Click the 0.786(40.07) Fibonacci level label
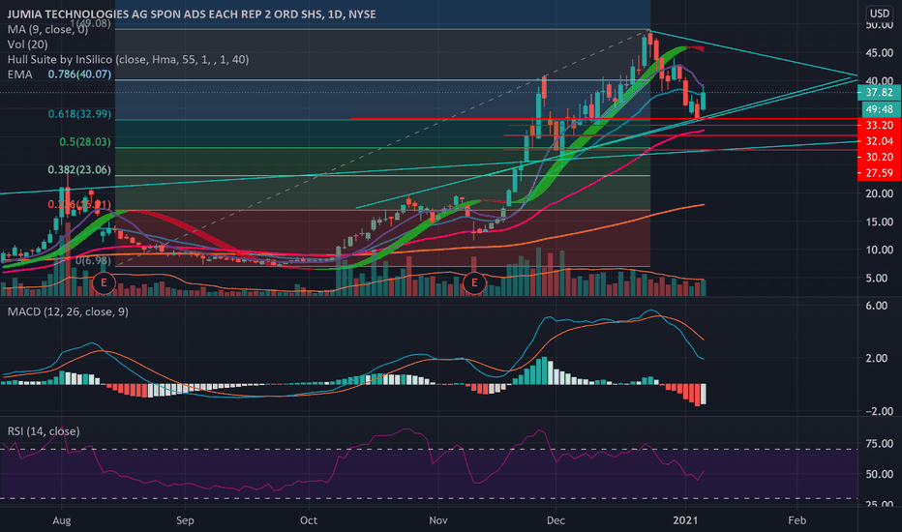The image size is (902, 532). (79, 74)
